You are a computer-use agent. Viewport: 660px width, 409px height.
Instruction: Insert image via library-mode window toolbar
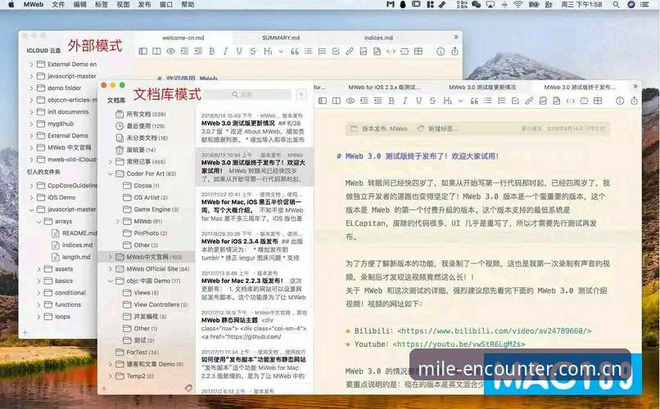click(x=543, y=101)
